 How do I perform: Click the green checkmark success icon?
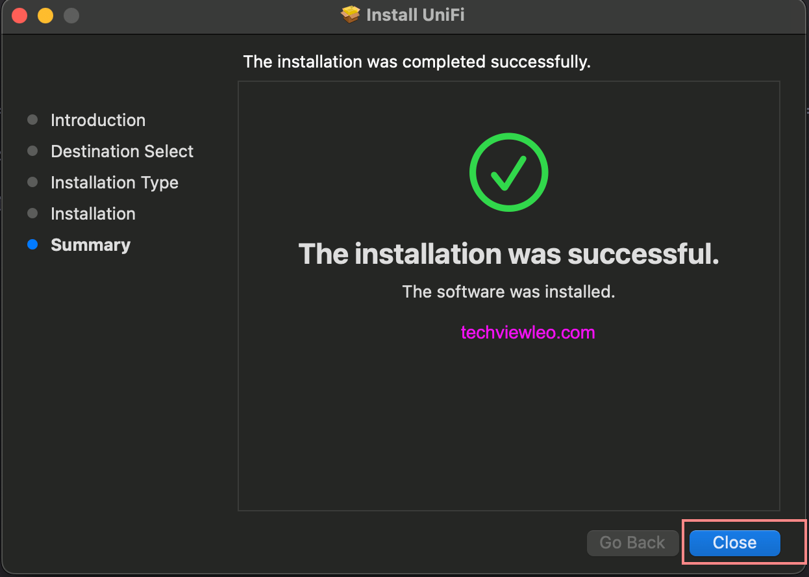[x=508, y=172]
